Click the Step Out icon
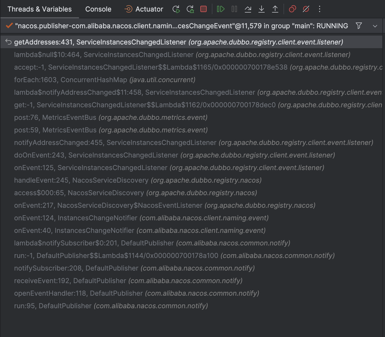This screenshot has height=337, width=385. click(x=275, y=9)
